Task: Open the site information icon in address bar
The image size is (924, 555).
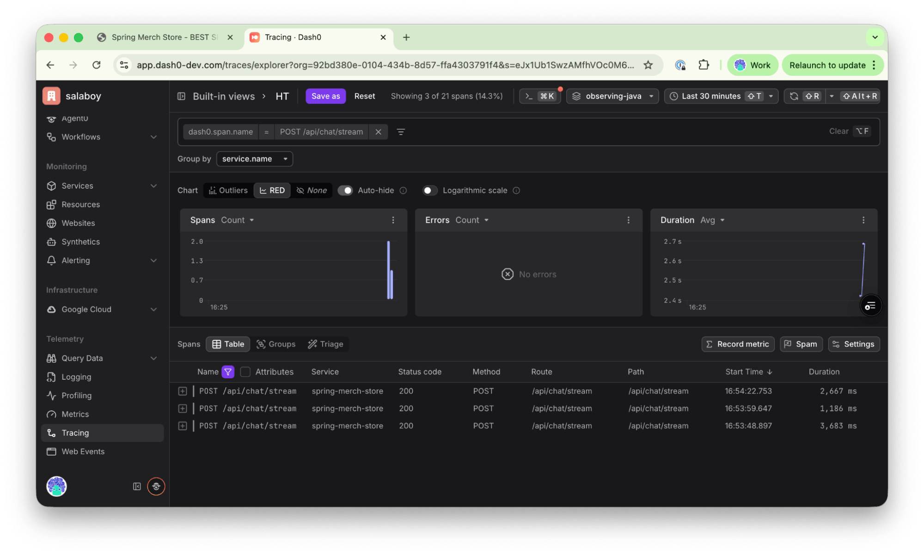Action: [124, 65]
